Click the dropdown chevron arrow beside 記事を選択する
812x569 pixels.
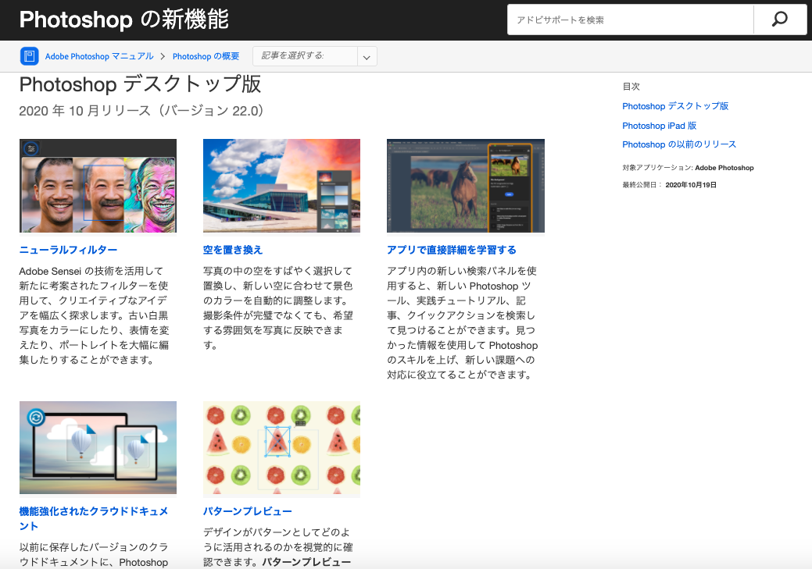(x=367, y=57)
